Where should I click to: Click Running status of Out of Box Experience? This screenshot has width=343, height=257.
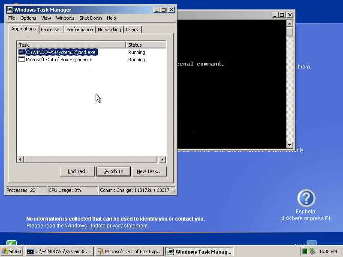click(137, 60)
